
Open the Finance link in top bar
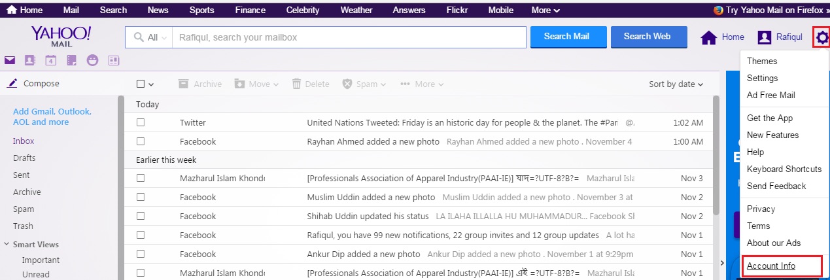[x=250, y=10]
